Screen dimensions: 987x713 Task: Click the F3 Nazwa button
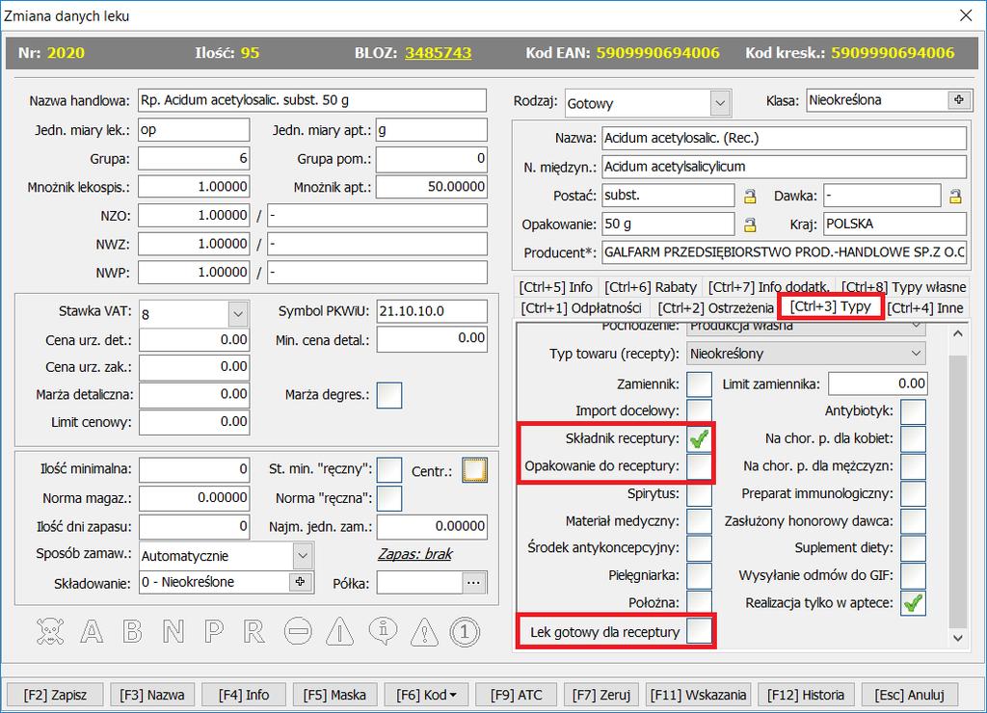pos(152,695)
